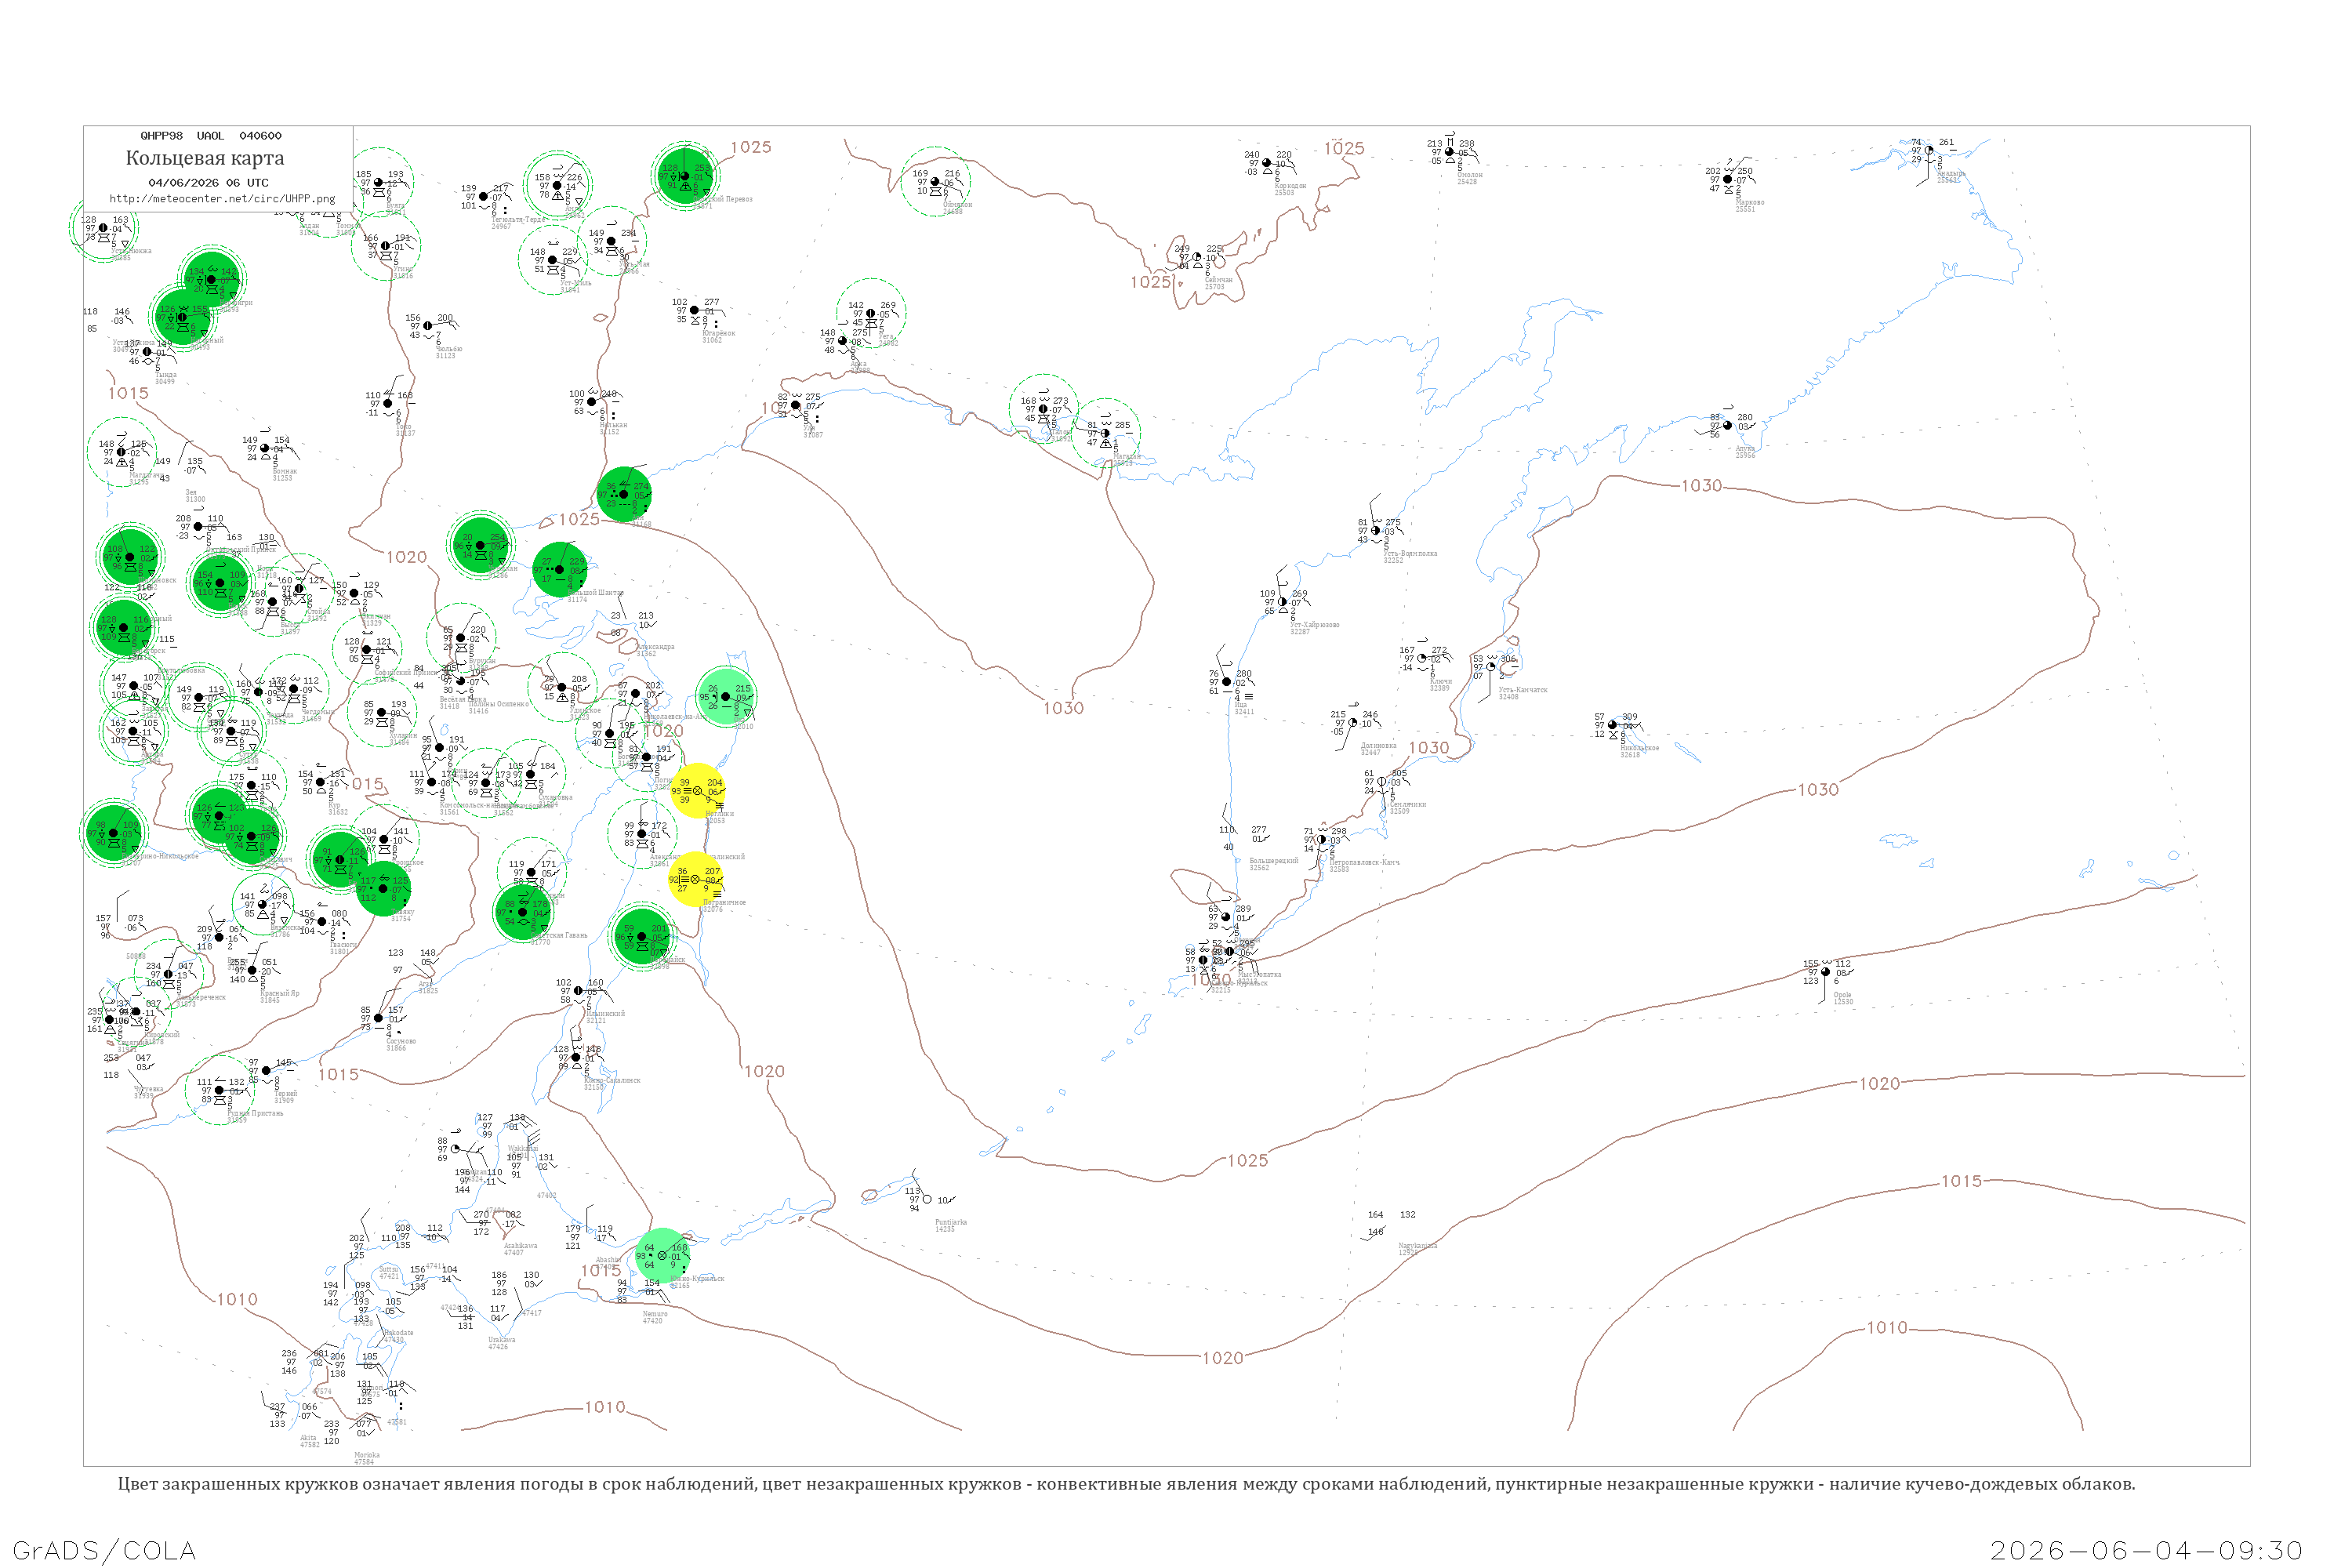The image size is (2352, 1568).
Task: Click the Токо station circle
Action: coord(388,404)
